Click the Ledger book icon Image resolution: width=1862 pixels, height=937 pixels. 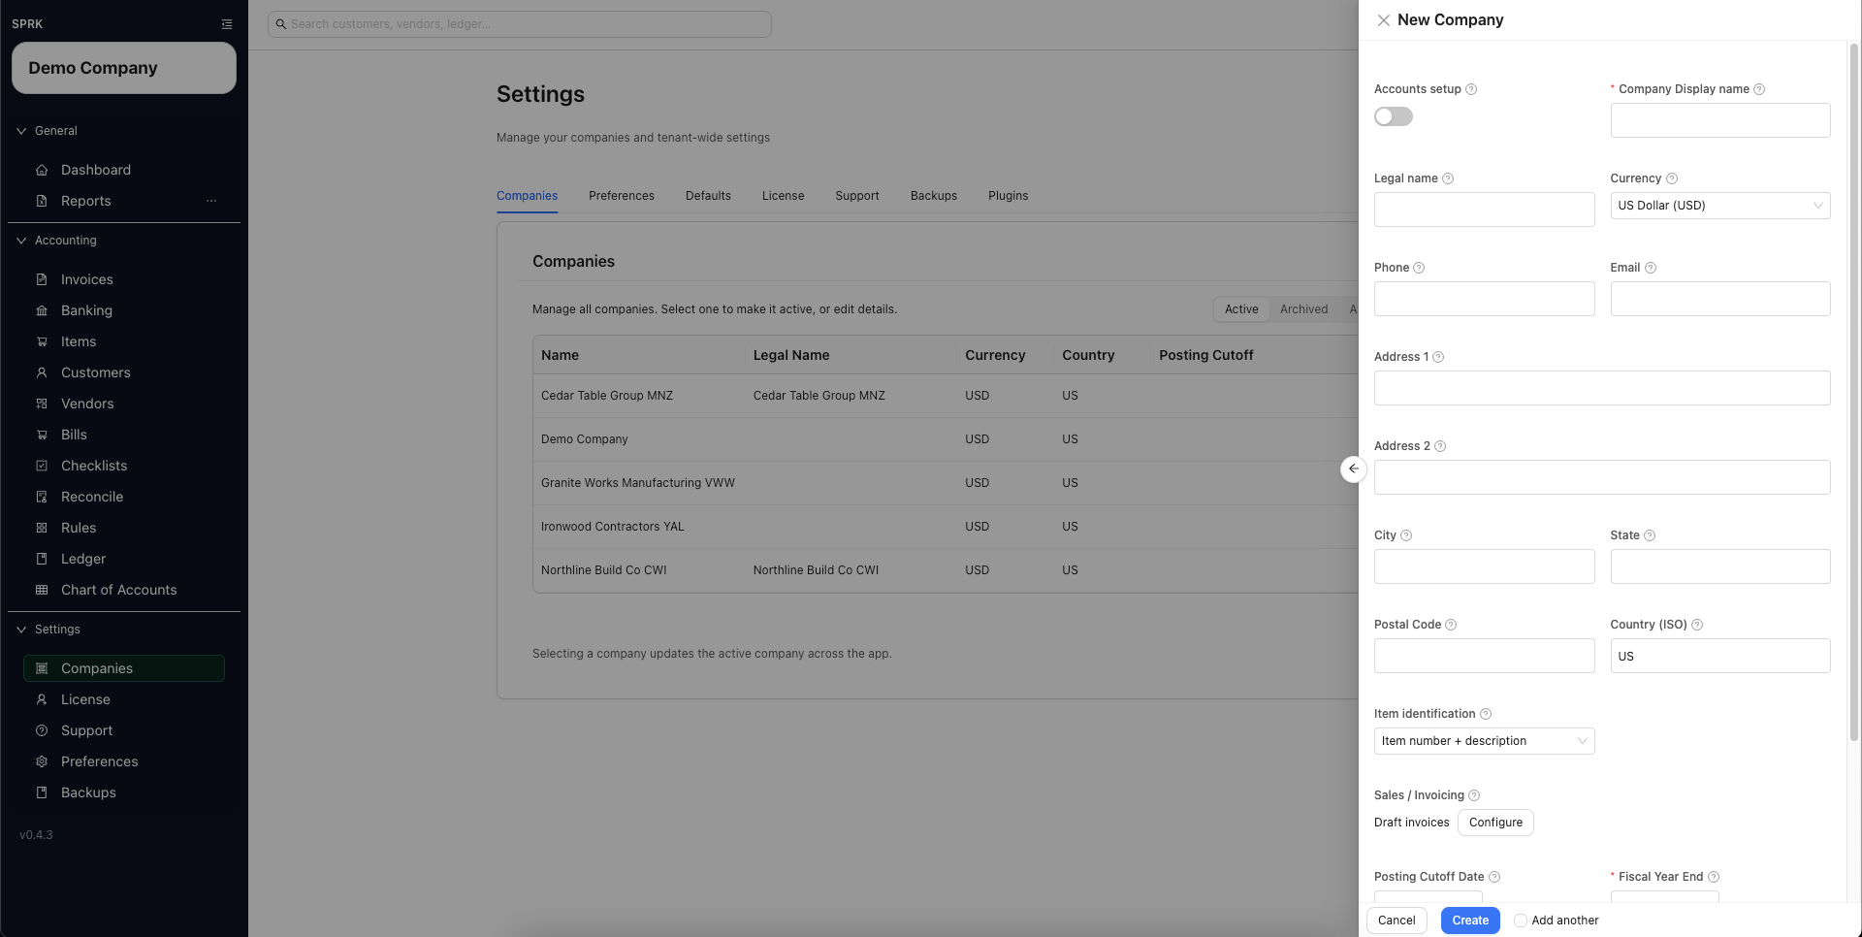(x=42, y=559)
